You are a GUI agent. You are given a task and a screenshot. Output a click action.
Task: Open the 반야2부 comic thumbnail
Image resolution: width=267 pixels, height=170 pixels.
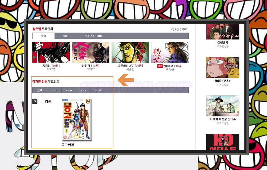pos(170,52)
